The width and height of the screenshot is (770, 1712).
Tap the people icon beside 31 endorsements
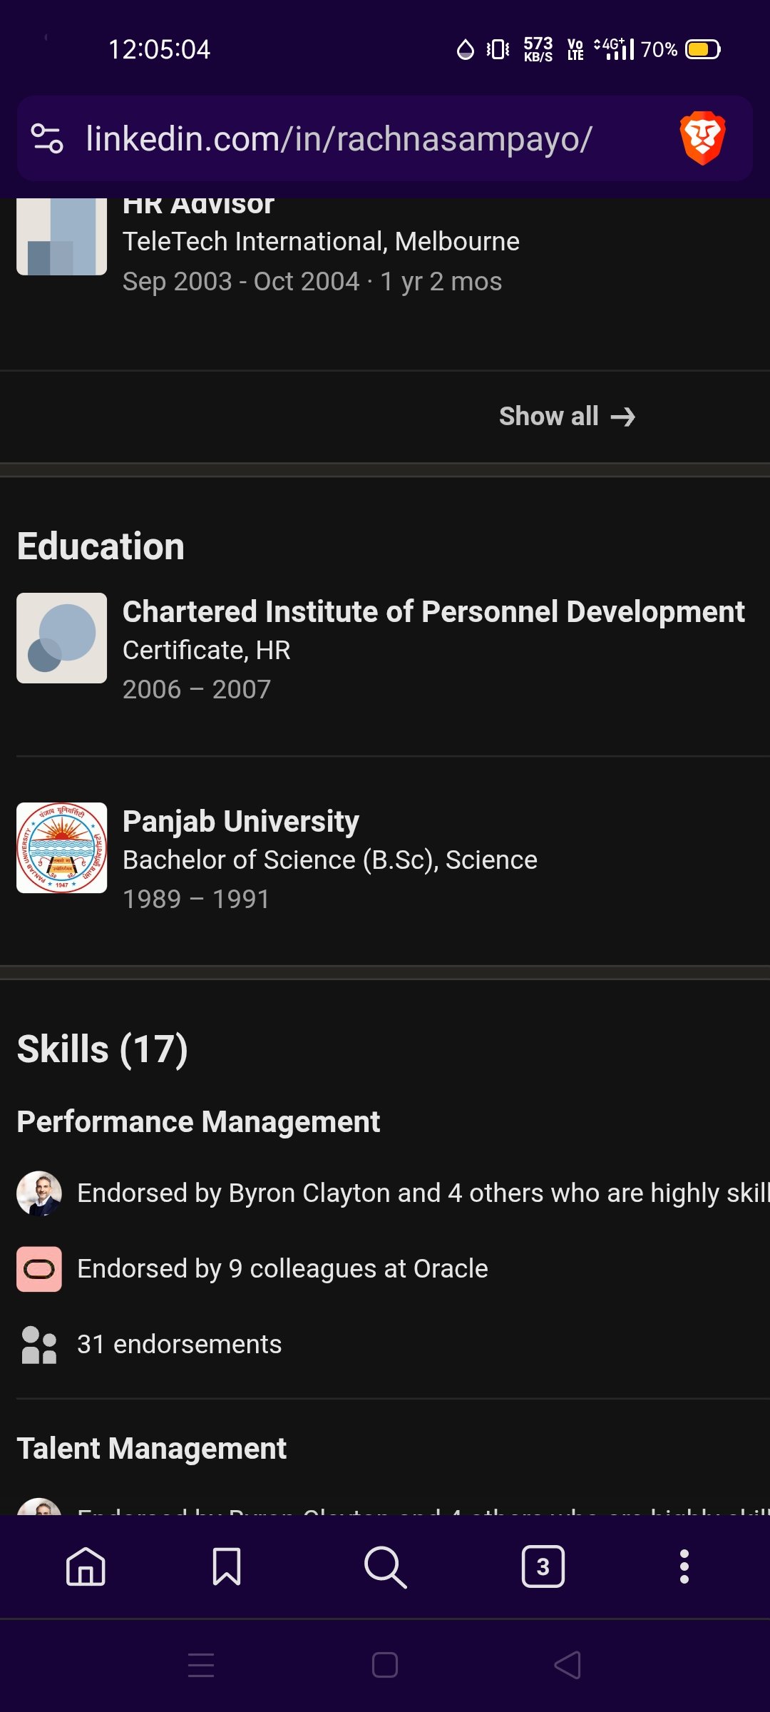(40, 1343)
